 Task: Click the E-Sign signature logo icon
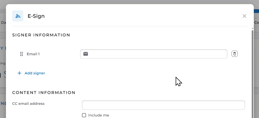pyautogui.click(x=18, y=16)
